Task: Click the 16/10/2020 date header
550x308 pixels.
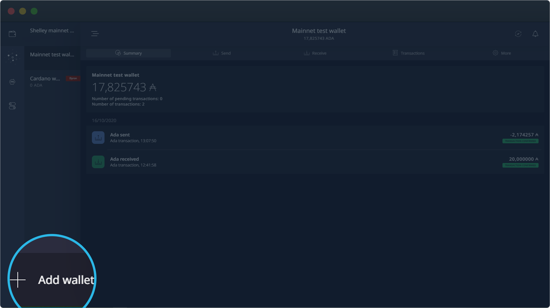Action: click(104, 120)
